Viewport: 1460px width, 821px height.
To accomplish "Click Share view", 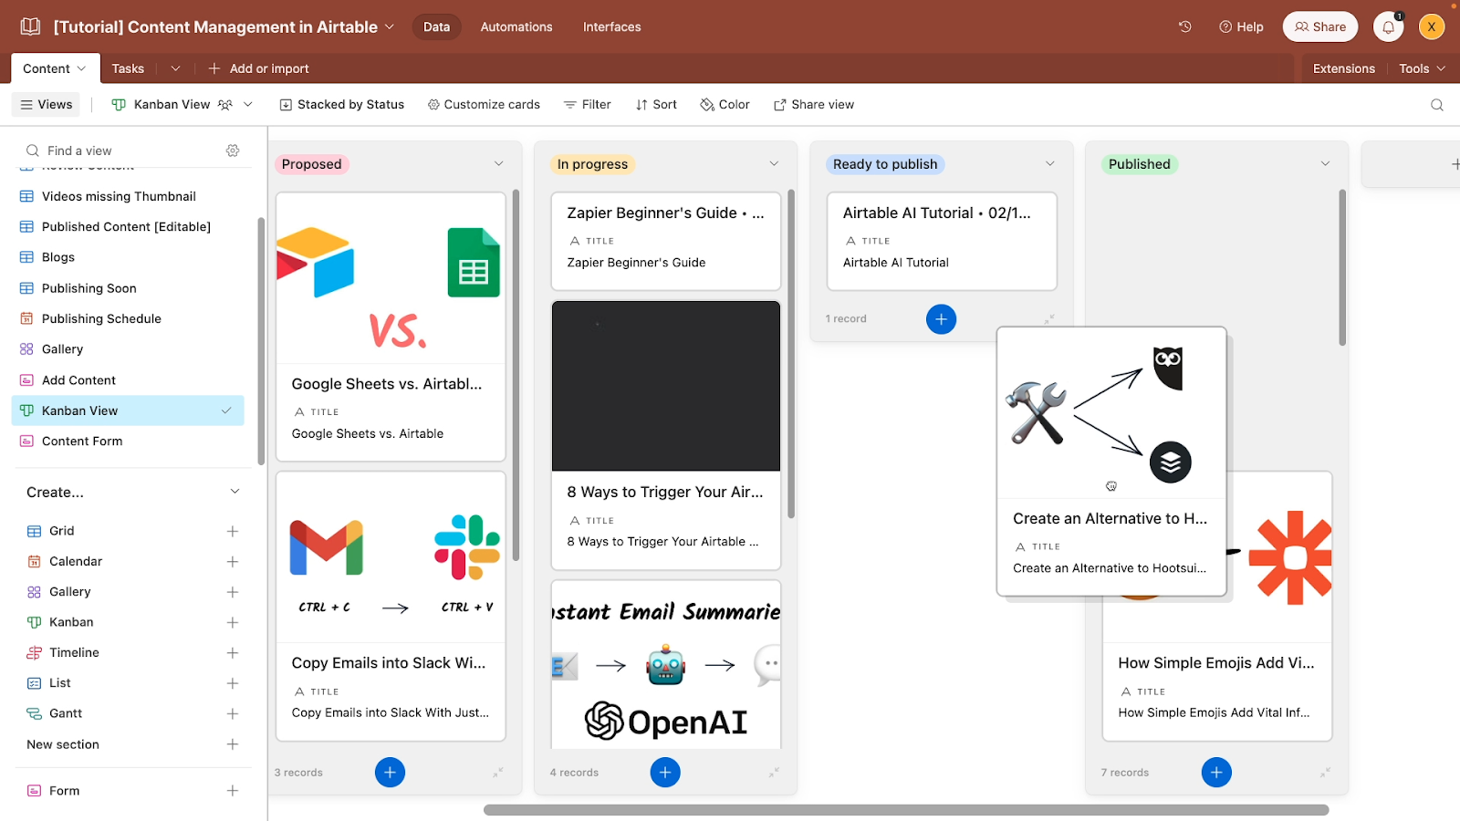I will (814, 105).
